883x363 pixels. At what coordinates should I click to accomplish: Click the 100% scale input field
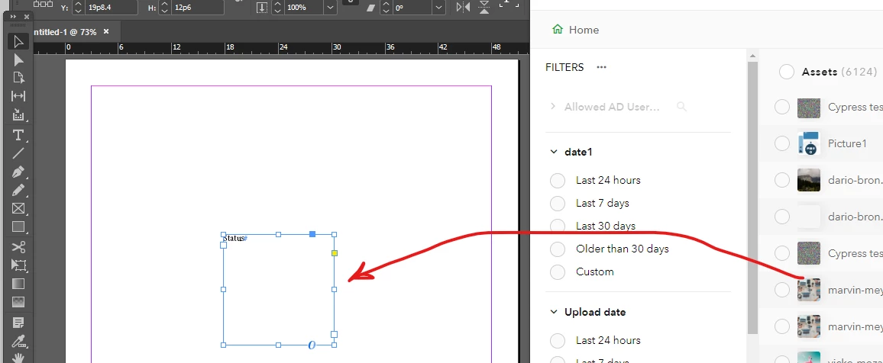[303, 8]
